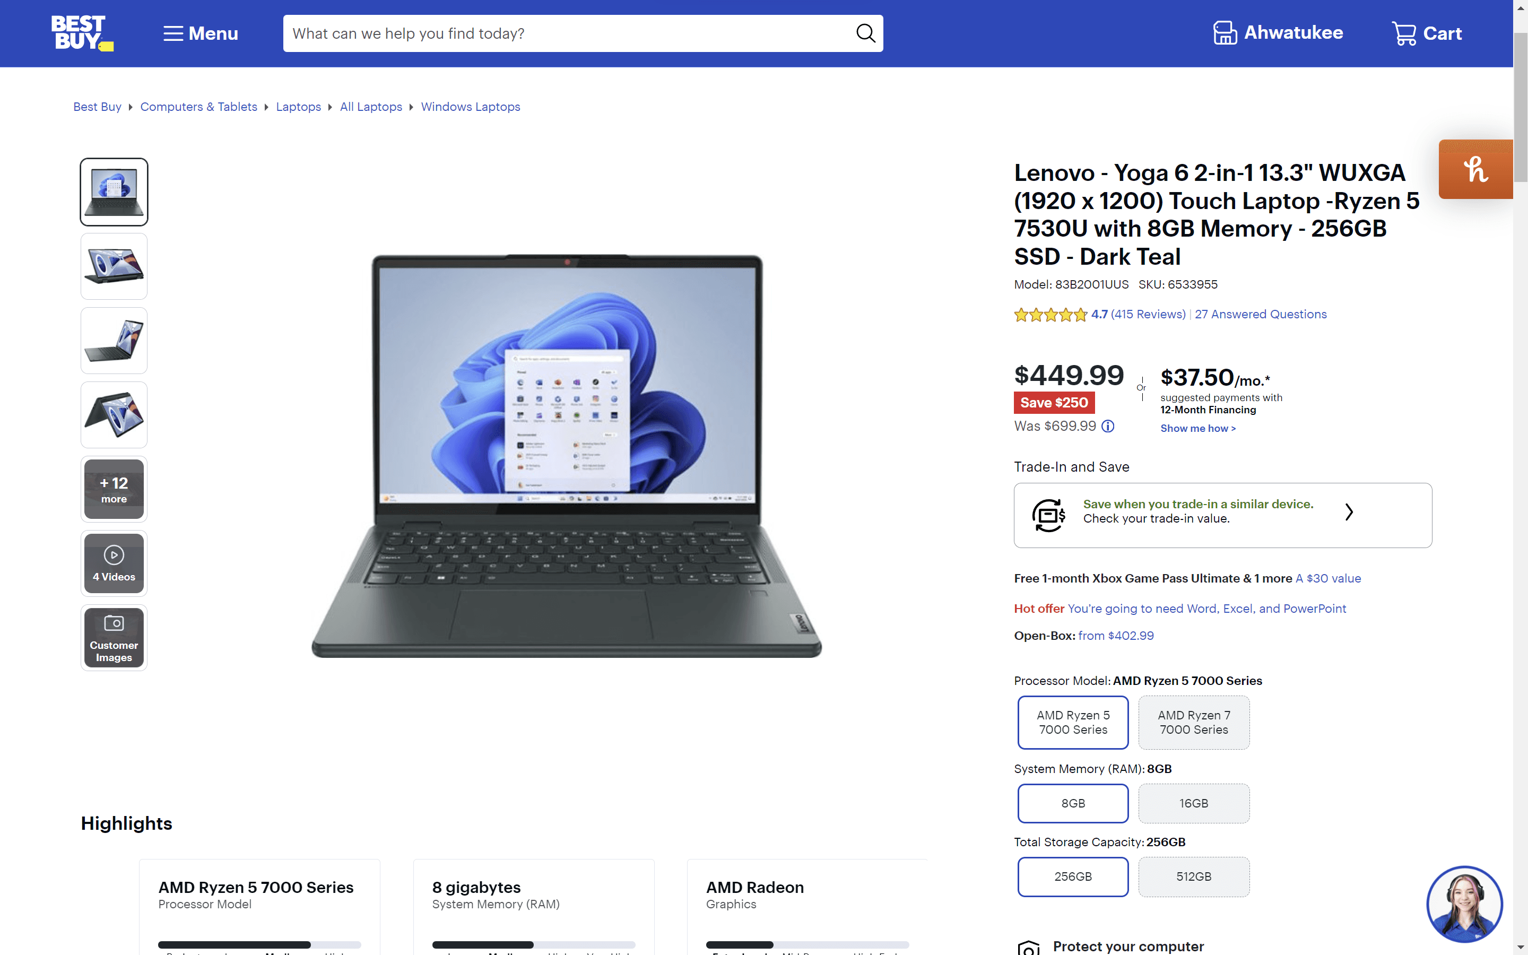Click the customer images camera icon
The height and width of the screenshot is (955, 1528).
pyautogui.click(x=114, y=624)
